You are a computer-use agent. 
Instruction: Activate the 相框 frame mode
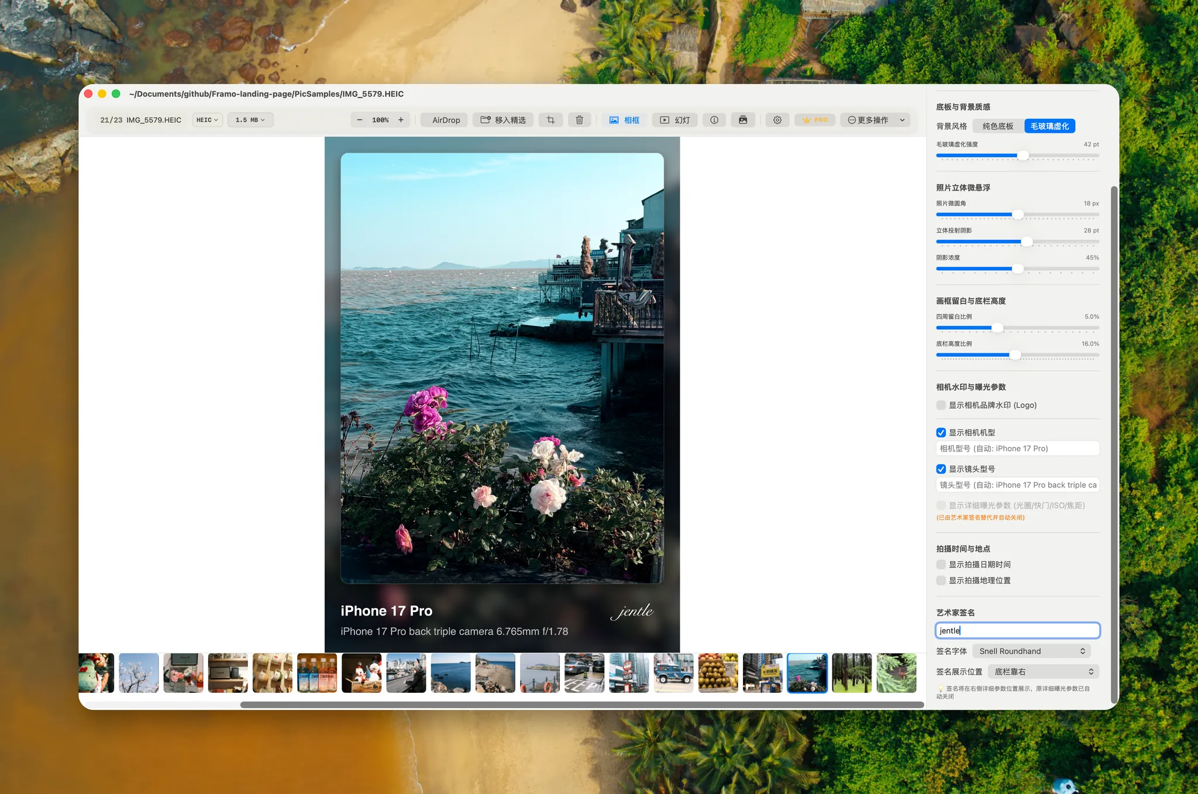point(624,120)
